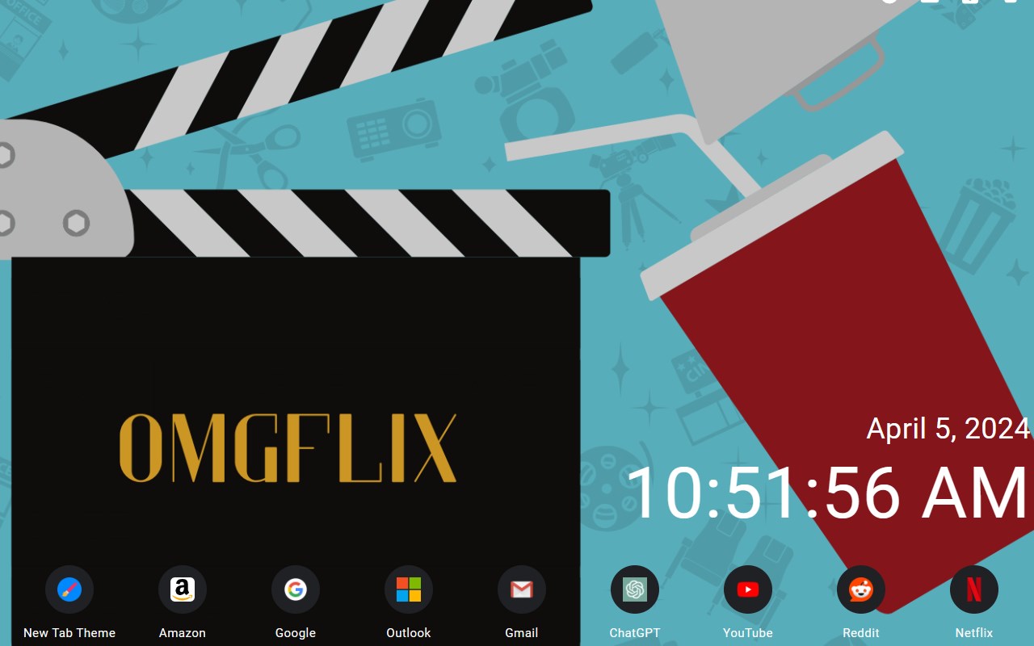Open the Gmail shortcut icon

pos(522,589)
